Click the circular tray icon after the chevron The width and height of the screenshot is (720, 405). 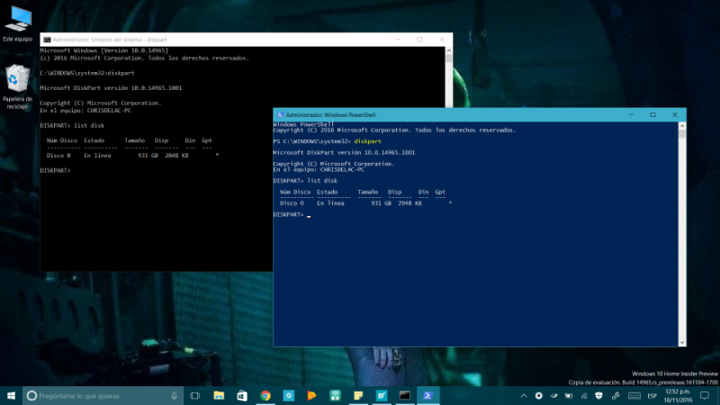tap(538, 395)
